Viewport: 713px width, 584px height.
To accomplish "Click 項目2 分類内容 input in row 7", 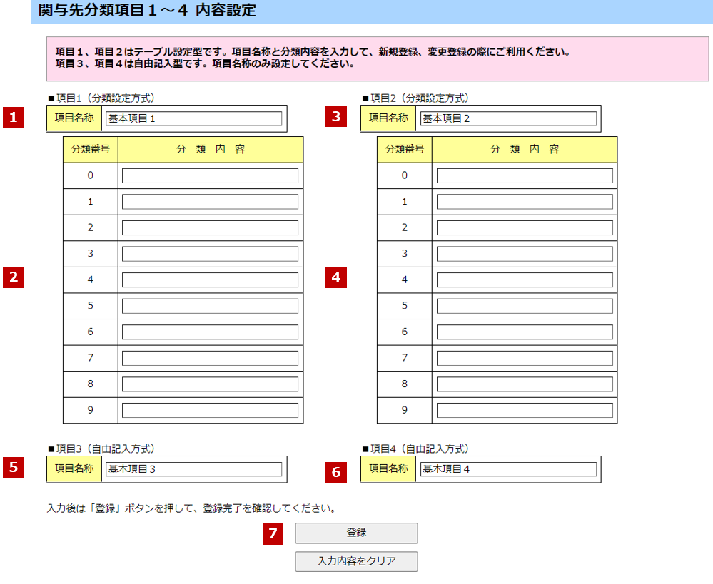I will tap(525, 358).
